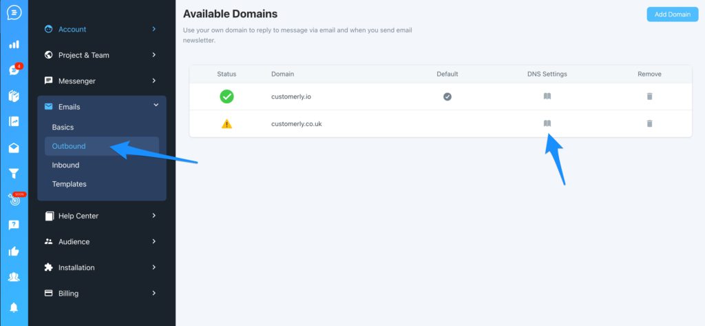The image size is (705, 326).
Task: Open the funnel icon in left rail
Action: click(14, 174)
